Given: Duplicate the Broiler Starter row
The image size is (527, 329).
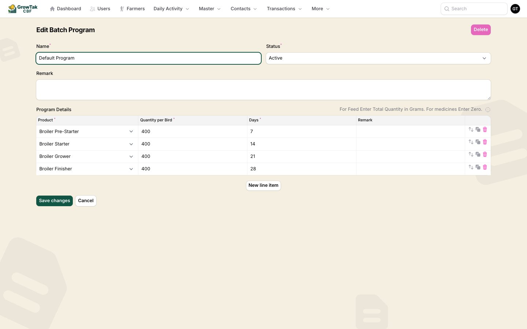Looking at the screenshot, I should pos(478,142).
